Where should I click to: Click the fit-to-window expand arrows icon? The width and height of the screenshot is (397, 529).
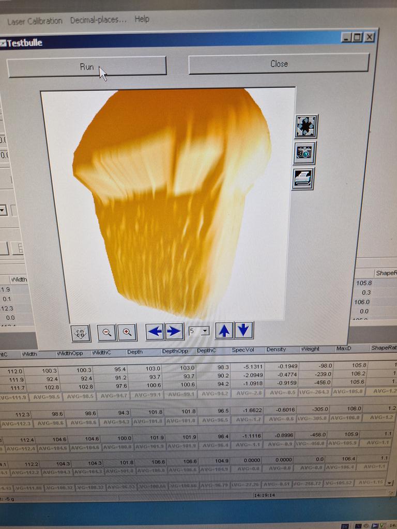(x=306, y=127)
